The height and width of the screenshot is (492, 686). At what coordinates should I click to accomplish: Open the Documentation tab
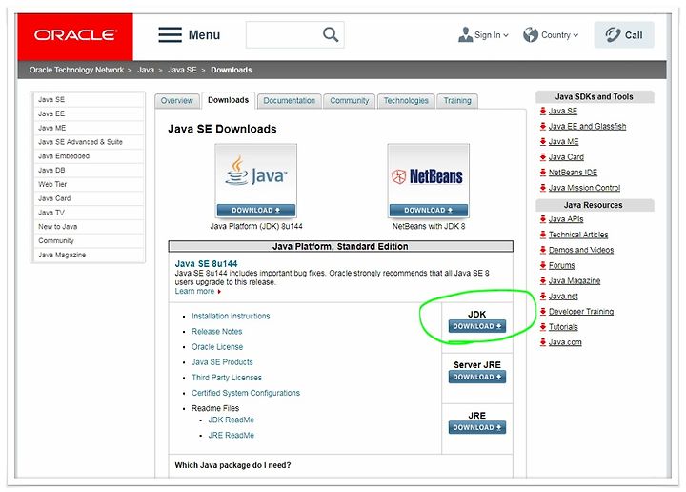pyautogui.click(x=290, y=101)
